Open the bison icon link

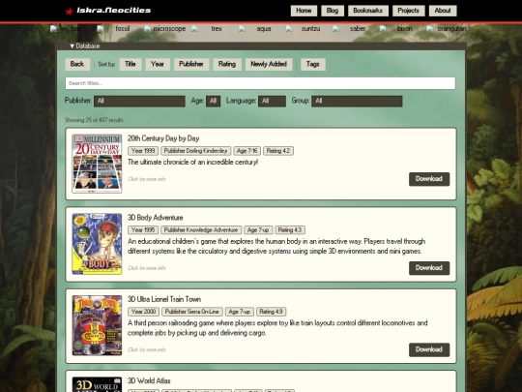pos(396,29)
